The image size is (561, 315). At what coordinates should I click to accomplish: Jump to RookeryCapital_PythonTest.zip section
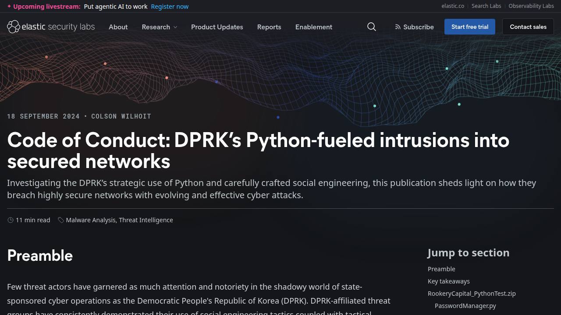(472, 294)
